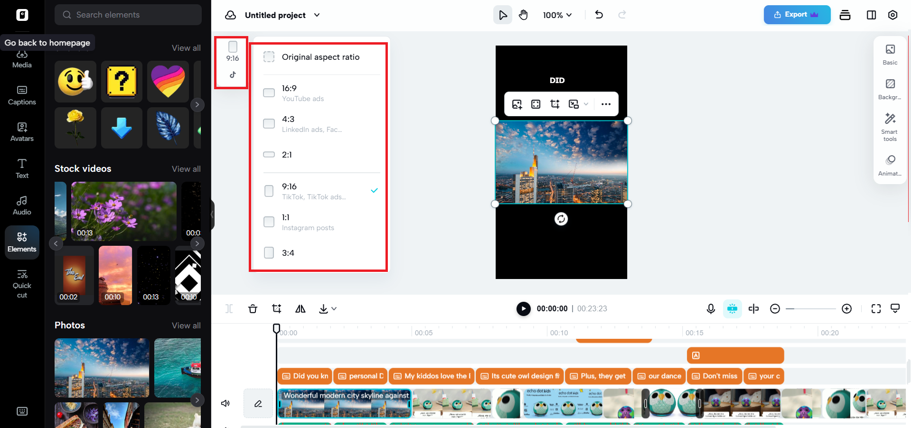Select the hand pan tool
This screenshot has height=428, width=911.
coord(523,15)
